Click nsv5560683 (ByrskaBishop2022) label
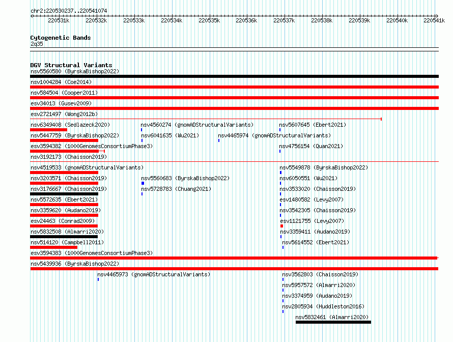Screen dimensions: 453x342 coord(185,178)
